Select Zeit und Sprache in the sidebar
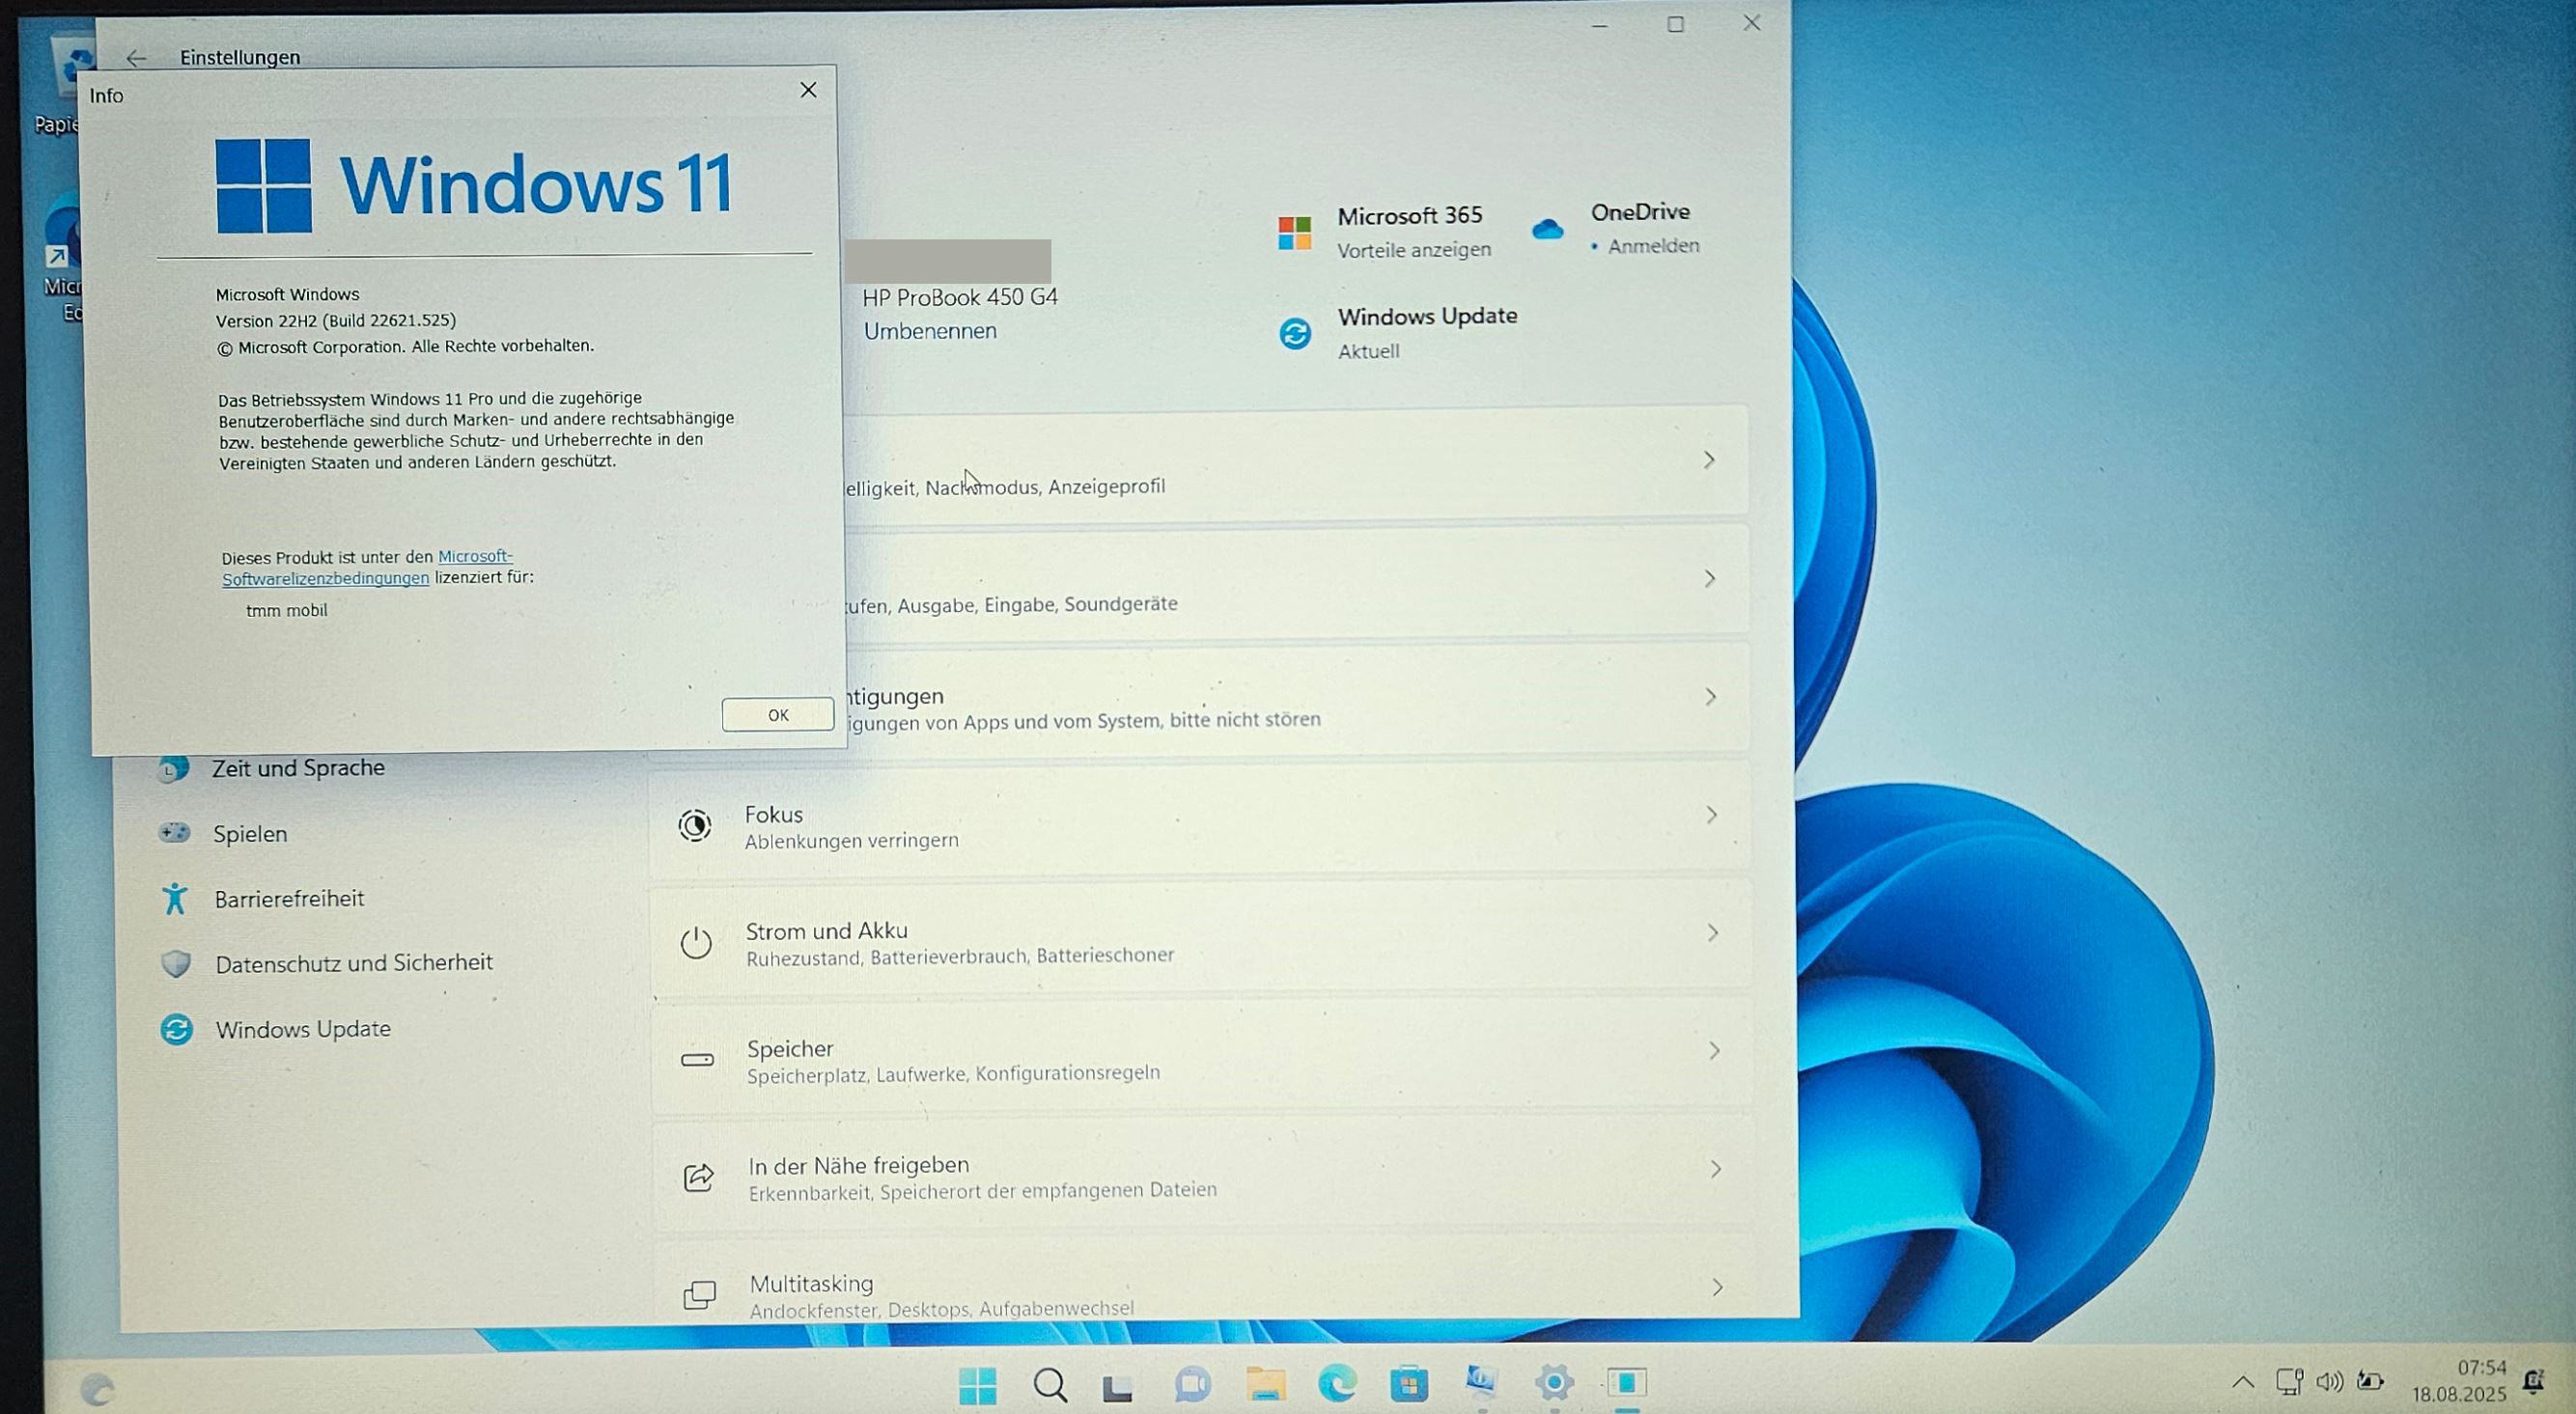The width and height of the screenshot is (2576, 1414). [297, 768]
